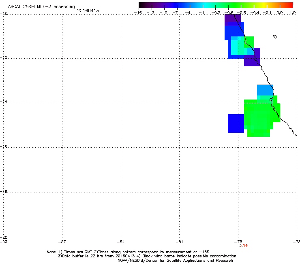Pick the cyan section of the color bar

(x=205, y=5)
